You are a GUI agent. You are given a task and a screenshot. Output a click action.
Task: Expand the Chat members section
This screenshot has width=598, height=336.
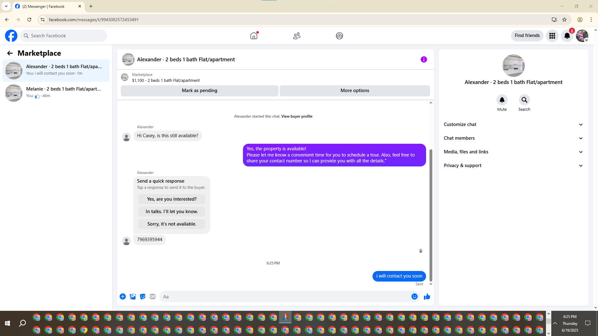[513, 138]
